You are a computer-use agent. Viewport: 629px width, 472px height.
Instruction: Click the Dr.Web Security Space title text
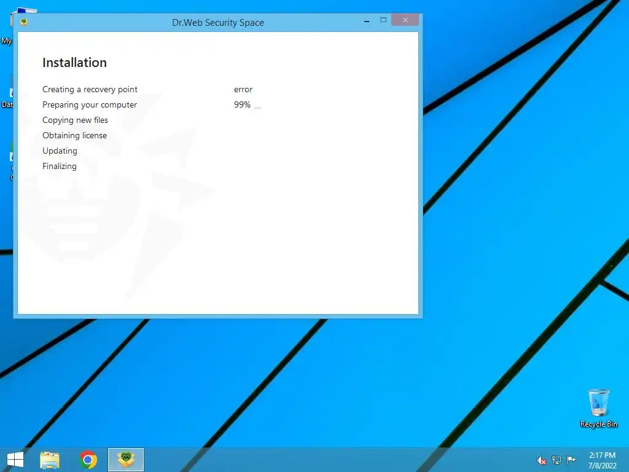point(218,23)
